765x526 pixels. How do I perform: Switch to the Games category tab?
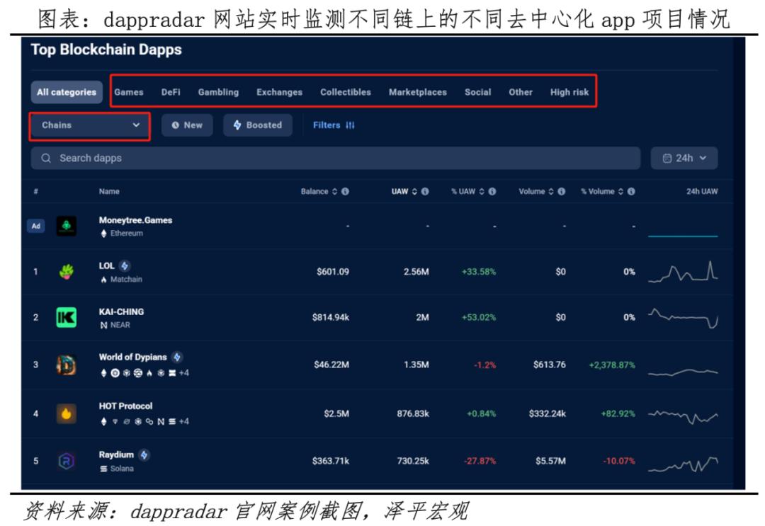[129, 92]
